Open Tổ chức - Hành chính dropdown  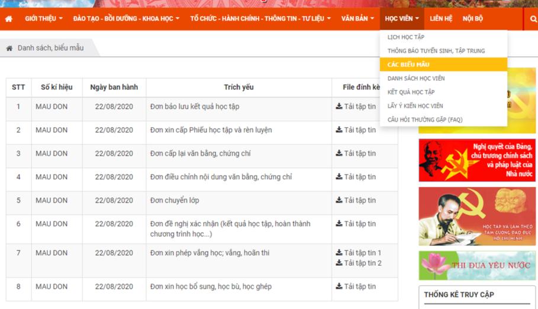coord(260,19)
